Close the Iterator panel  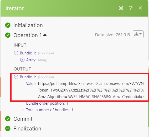[140, 8]
